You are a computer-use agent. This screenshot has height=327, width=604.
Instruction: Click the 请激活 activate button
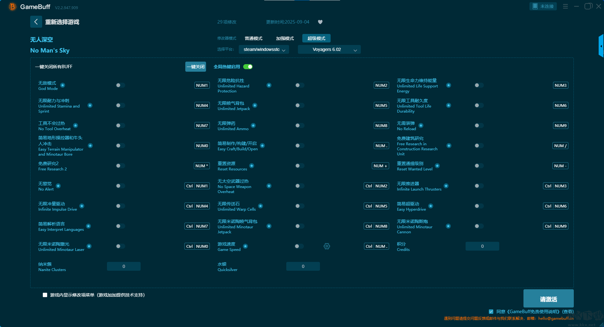click(x=548, y=299)
